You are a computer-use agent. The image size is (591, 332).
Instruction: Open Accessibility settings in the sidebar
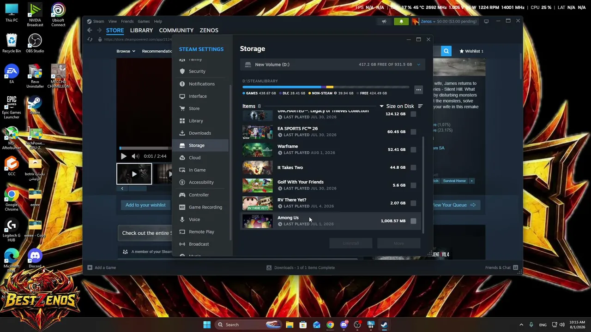[200, 182]
